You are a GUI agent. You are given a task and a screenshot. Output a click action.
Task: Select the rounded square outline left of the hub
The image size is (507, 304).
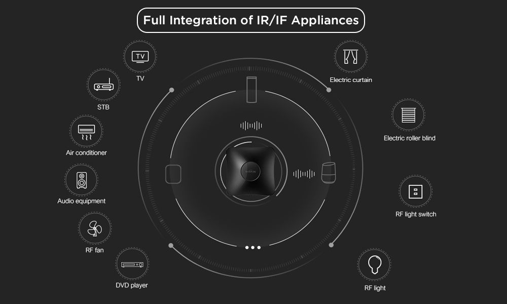(x=173, y=174)
